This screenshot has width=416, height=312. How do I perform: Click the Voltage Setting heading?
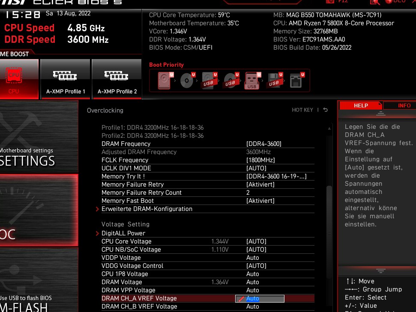[126, 224]
